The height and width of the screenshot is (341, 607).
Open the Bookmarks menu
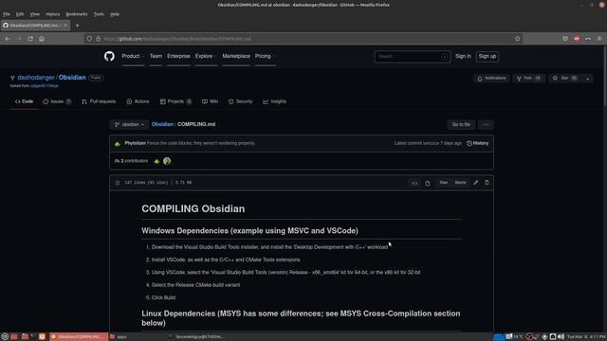tap(77, 14)
